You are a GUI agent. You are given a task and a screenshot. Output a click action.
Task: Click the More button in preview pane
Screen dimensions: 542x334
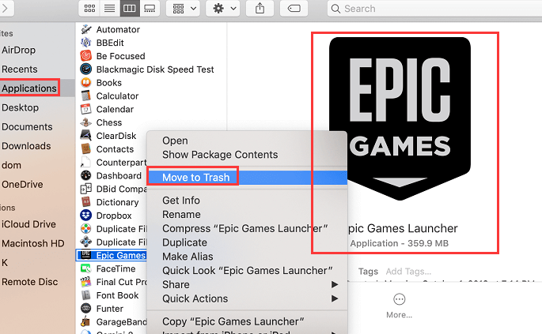(400, 306)
